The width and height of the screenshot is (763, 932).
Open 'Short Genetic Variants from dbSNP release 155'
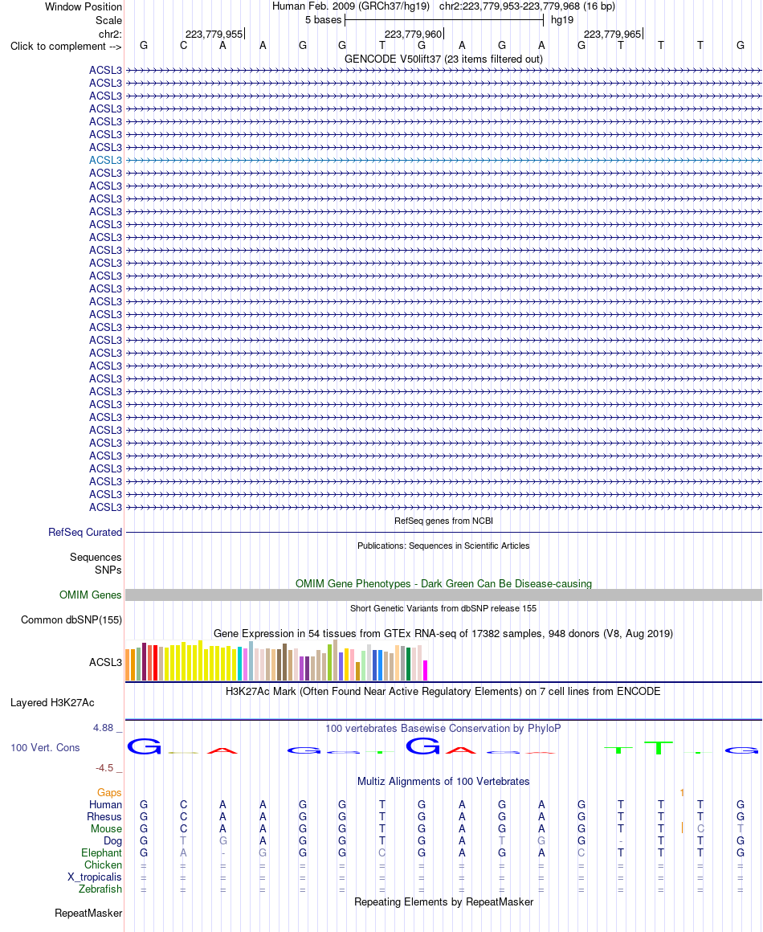point(443,609)
